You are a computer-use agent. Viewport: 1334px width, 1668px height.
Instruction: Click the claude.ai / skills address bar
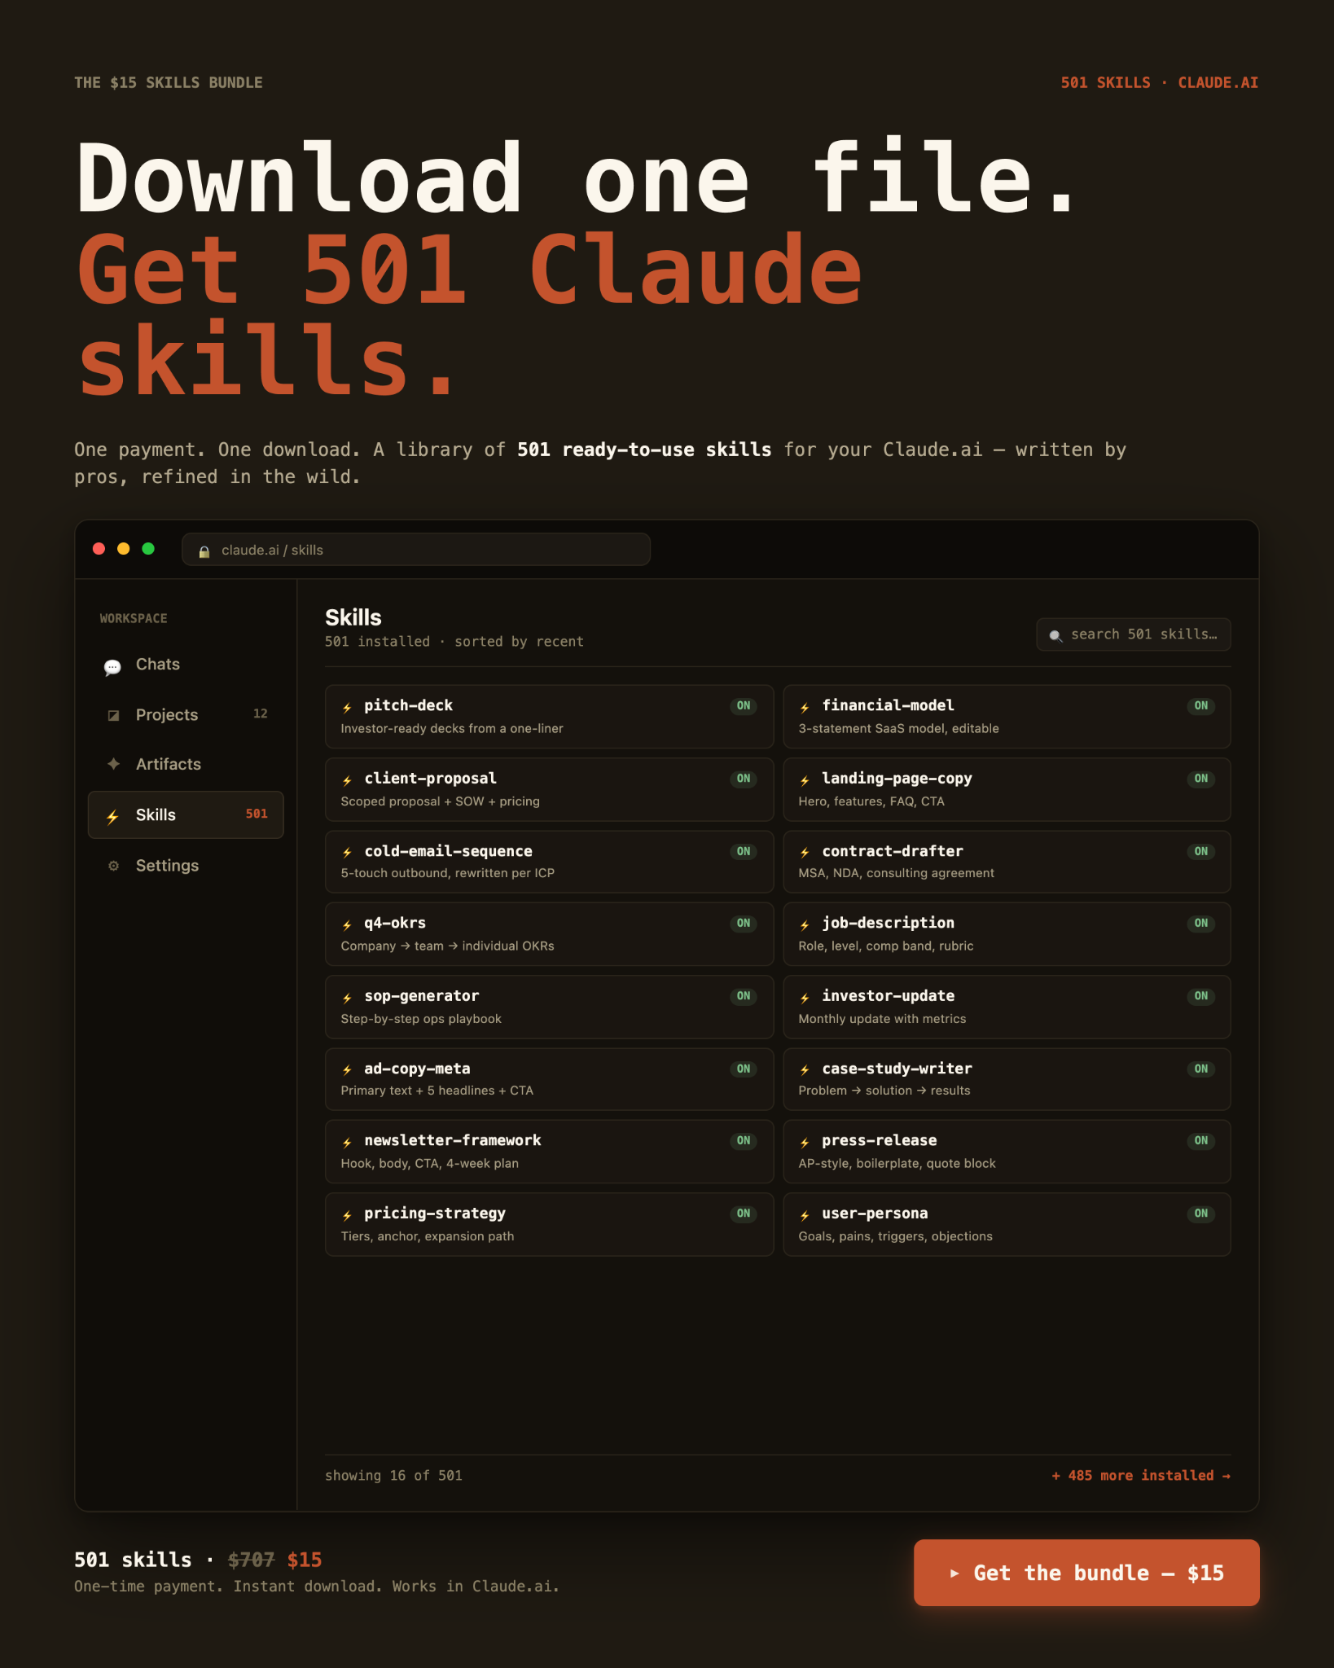[416, 550]
